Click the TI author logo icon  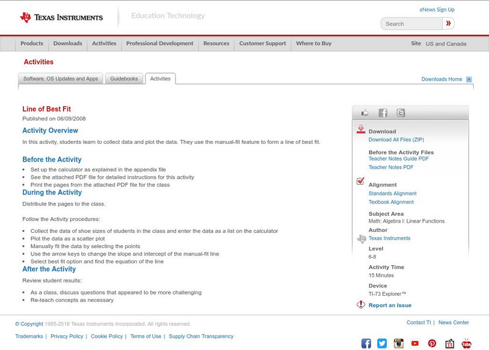coord(361,239)
